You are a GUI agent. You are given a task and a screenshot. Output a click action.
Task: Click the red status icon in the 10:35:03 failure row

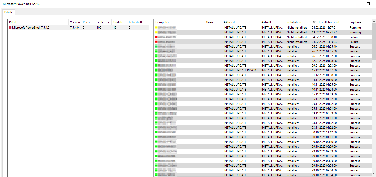click(156, 42)
